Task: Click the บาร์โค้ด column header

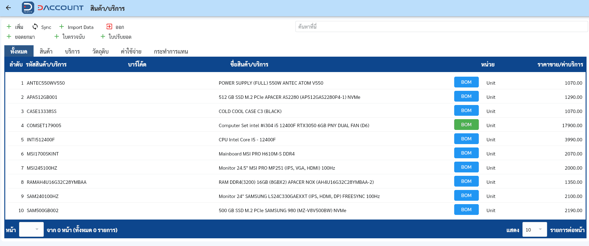Action: [137, 64]
